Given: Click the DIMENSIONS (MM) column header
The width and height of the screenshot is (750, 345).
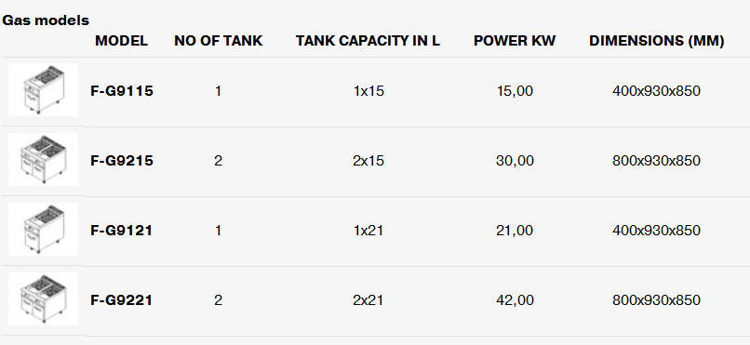Looking at the screenshot, I should point(657,41).
